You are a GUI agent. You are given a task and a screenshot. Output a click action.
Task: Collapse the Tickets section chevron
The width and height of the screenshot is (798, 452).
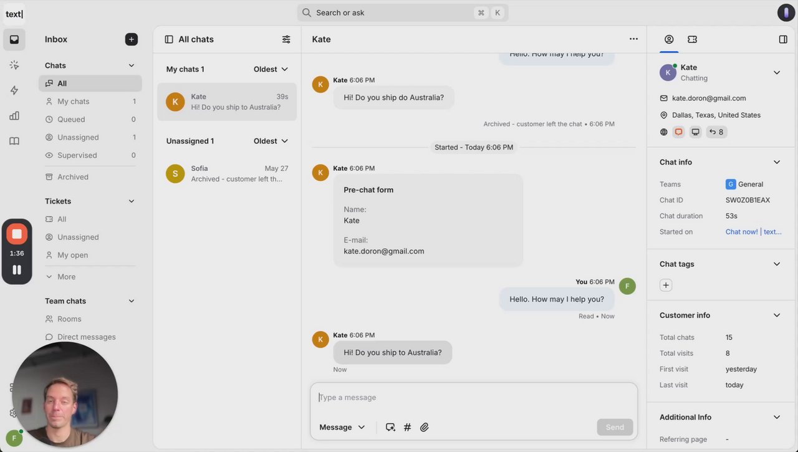132,201
